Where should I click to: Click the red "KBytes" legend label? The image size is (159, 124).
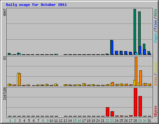(156, 111)
